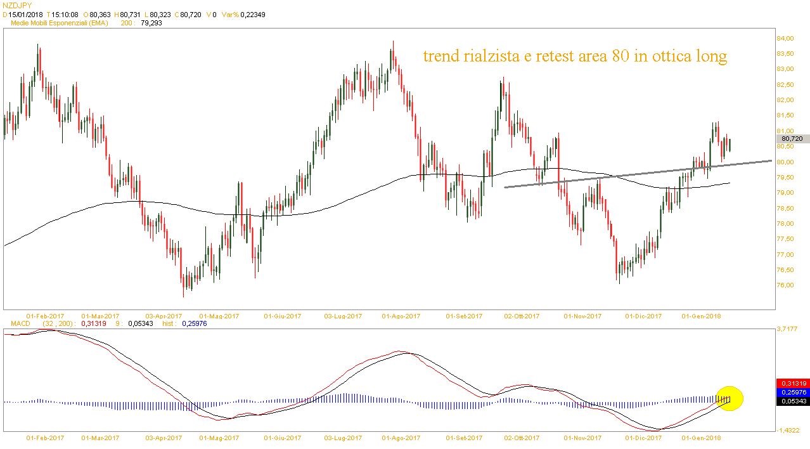
Task: Click the yellow circle highlight on MACD
Action: pyautogui.click(x=729, y=399)
